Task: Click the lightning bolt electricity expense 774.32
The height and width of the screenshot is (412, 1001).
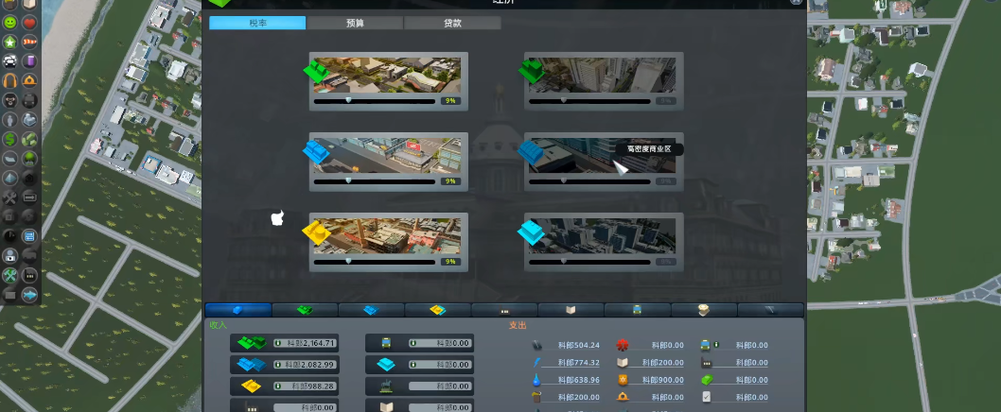Action: [536, 362]
